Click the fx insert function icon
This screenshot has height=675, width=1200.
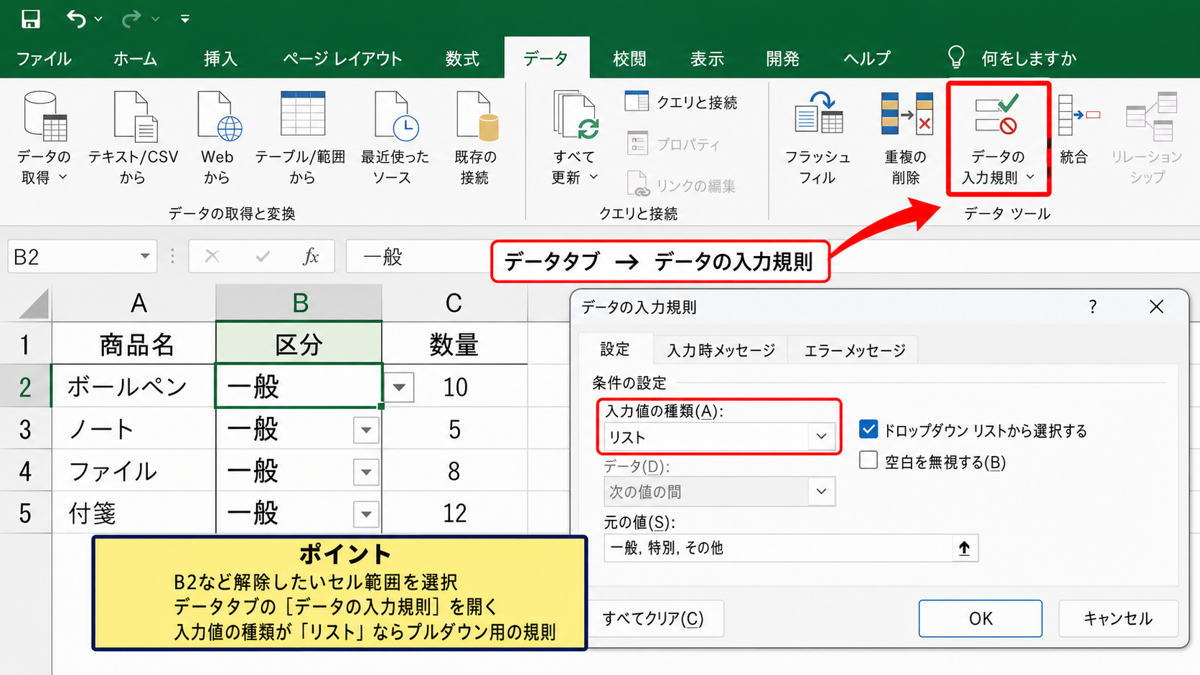coord(311,256)
